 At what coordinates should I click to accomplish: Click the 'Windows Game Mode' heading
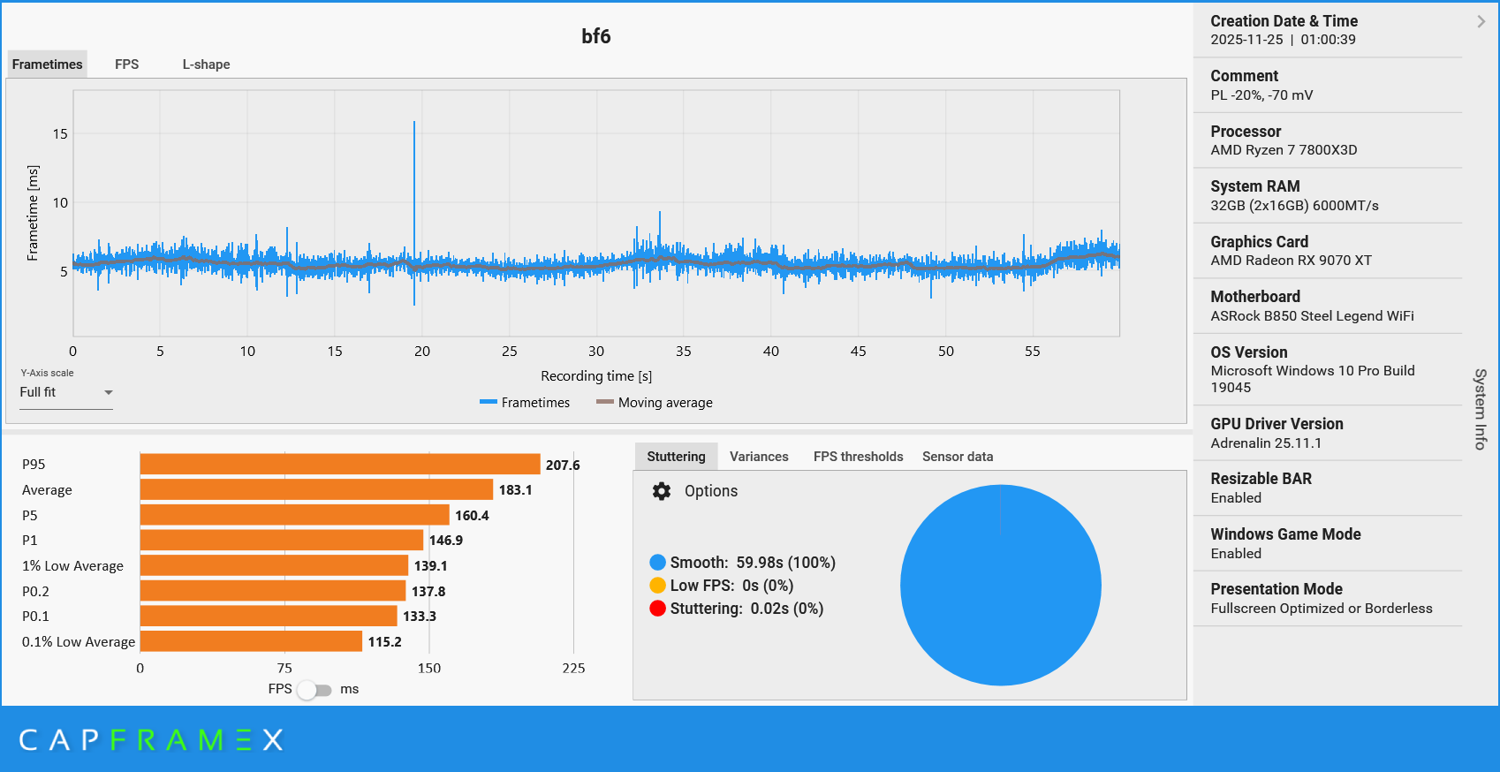tap(1285, 534)
